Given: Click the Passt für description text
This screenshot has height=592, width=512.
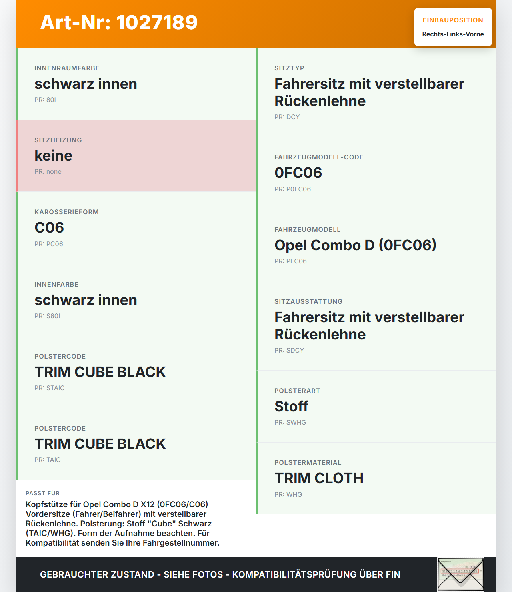Looking at the screenshot, I should point(123,524).
